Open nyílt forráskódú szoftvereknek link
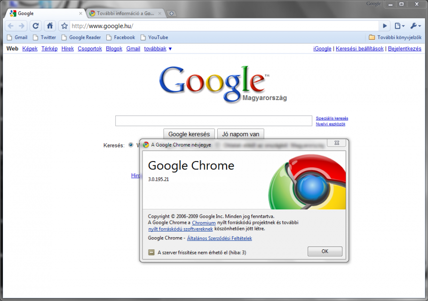The width and height of the screenshot is (428, 301). point(181,229)
